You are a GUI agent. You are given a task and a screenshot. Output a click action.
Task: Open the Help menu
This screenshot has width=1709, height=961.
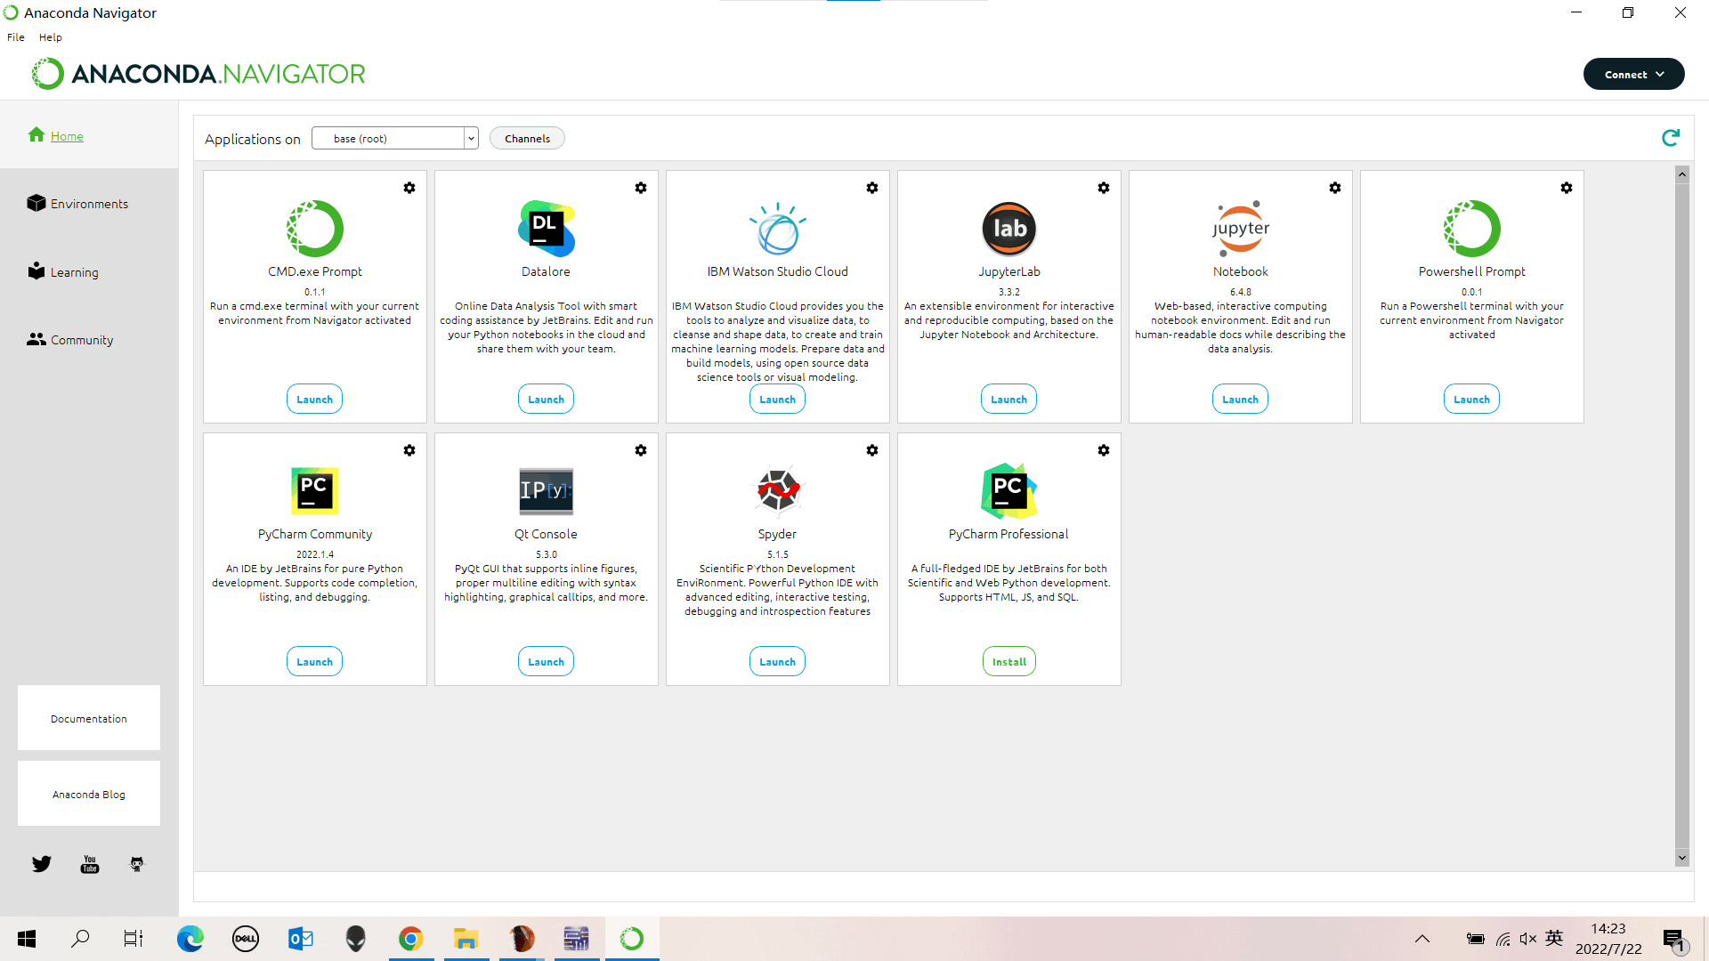click(51, 37)
